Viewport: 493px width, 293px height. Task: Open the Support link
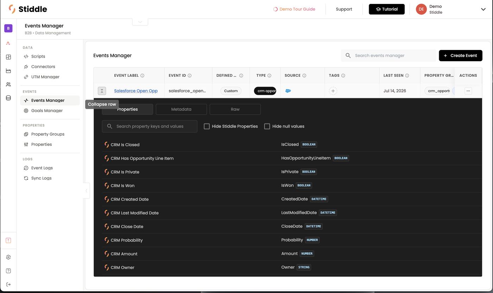pos(344,9)
